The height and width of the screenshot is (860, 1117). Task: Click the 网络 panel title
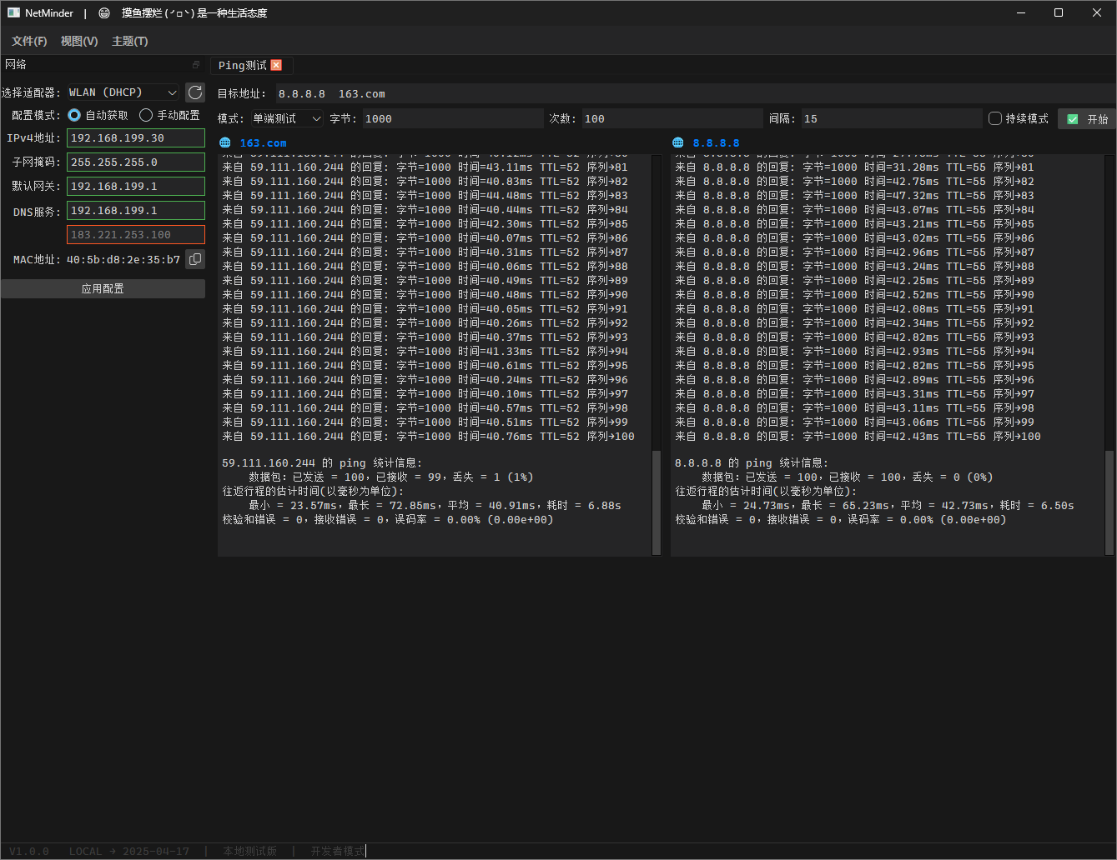(x=16, y=64)
